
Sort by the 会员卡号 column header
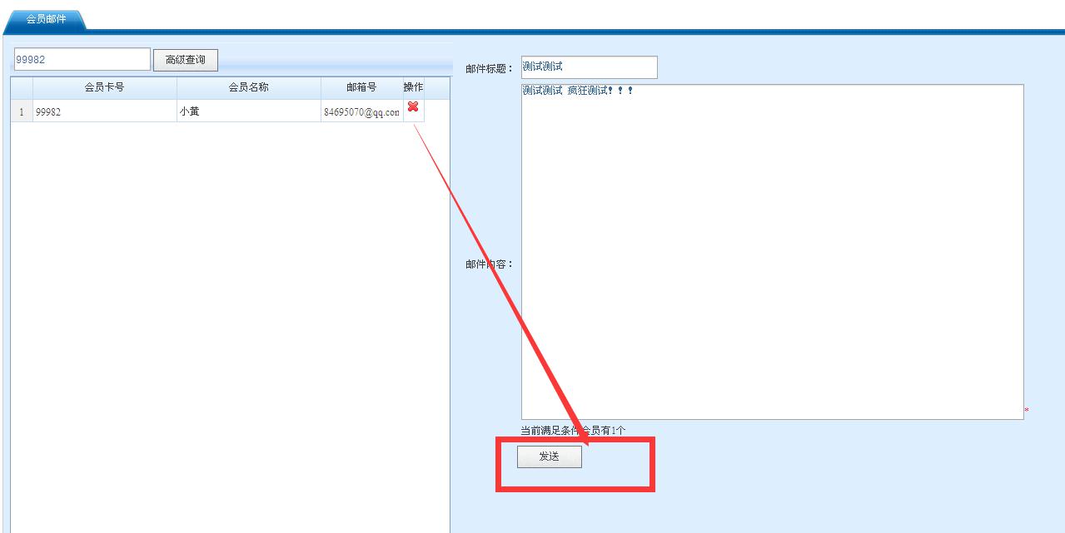[x=104, y=87]
